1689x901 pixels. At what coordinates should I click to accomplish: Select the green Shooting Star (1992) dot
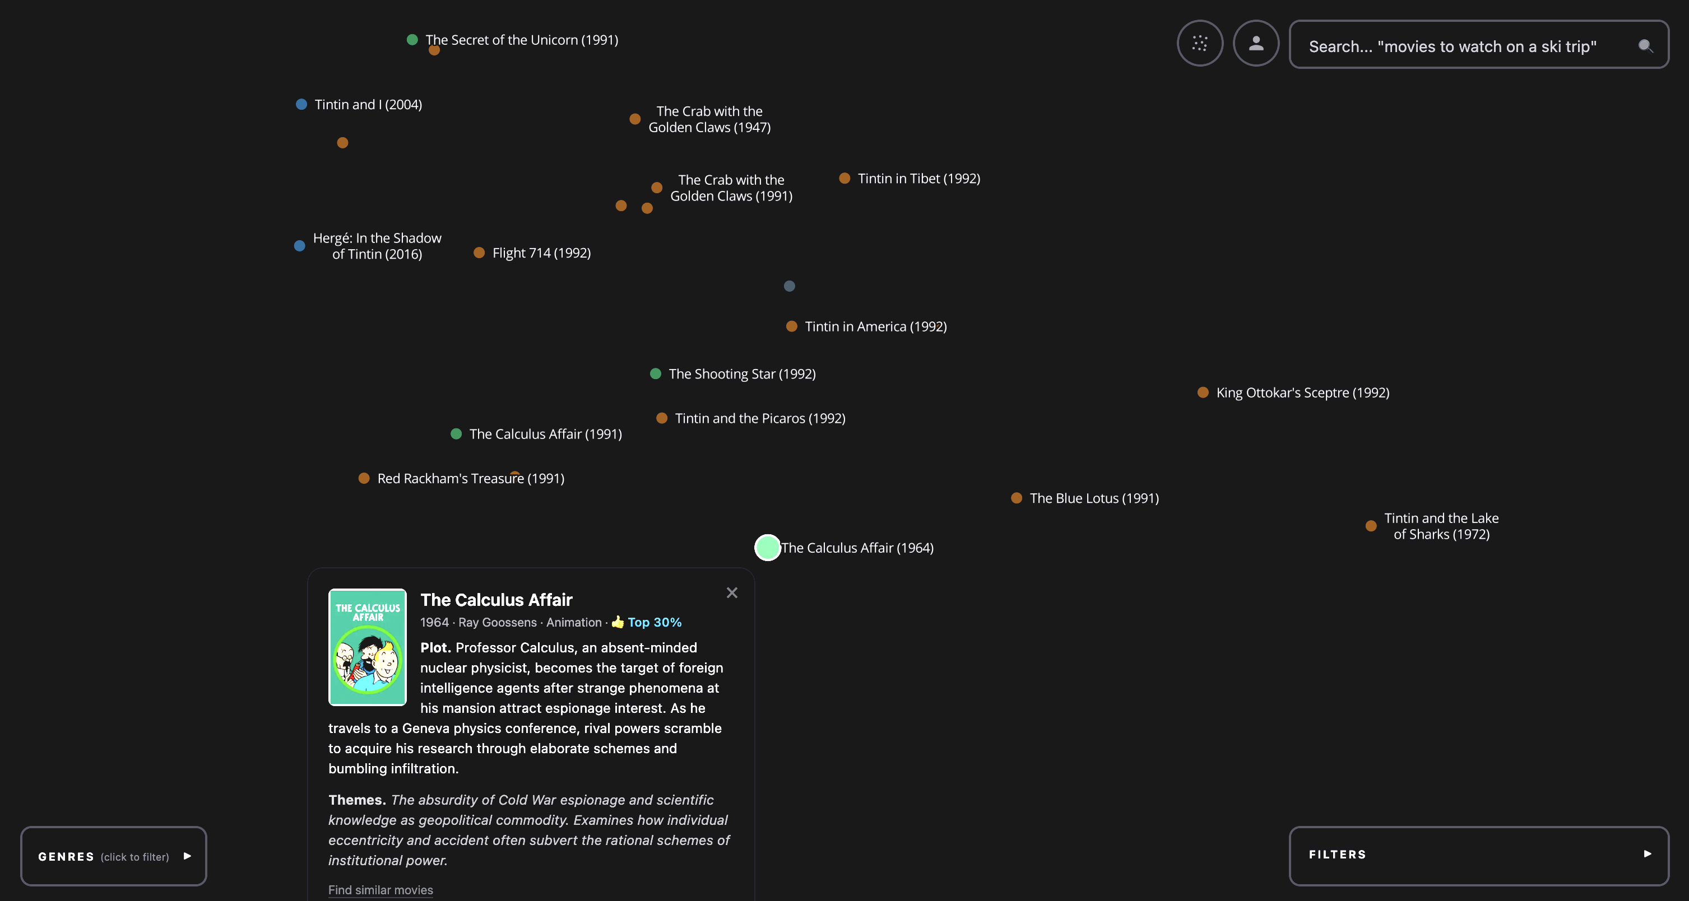point(655,374)
